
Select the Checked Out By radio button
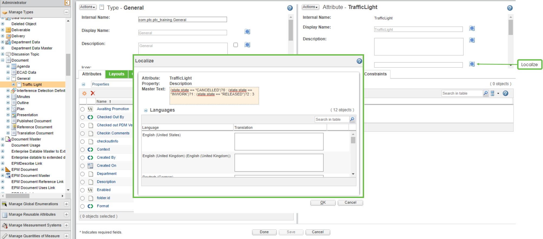tap(82, 117)
